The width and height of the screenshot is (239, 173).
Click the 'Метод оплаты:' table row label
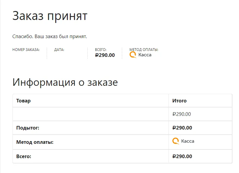pyautogui.click(x=35, y=142)
